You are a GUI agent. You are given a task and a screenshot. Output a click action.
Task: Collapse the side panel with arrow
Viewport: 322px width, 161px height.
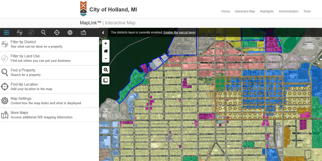click(x=103, y=33)
